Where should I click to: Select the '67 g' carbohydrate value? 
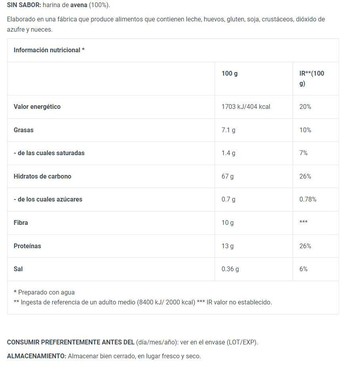[x=227, y=177]
